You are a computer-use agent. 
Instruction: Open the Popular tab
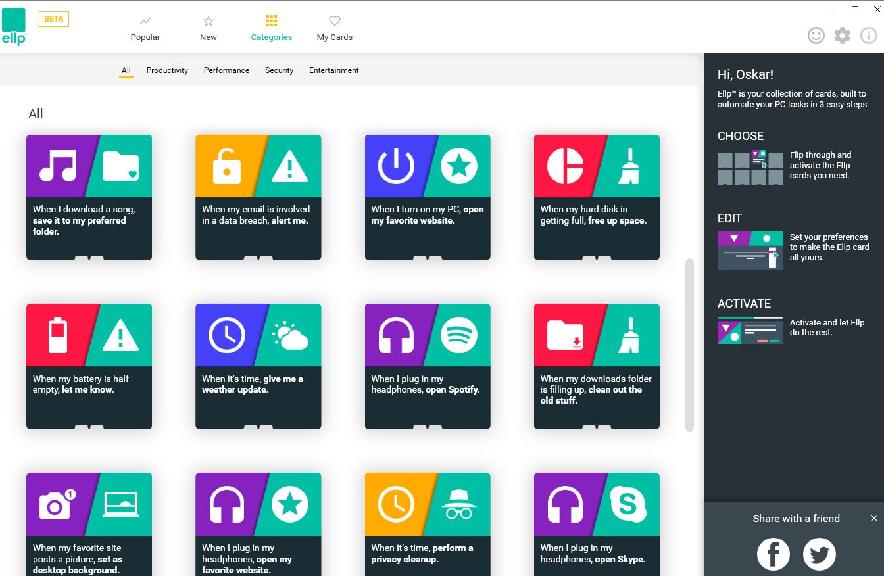[145, 29]
